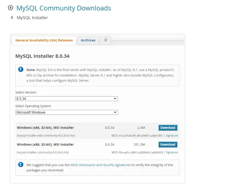
Task: Click the info icon beside MD5 suggestion text
Action: point(21,164)
